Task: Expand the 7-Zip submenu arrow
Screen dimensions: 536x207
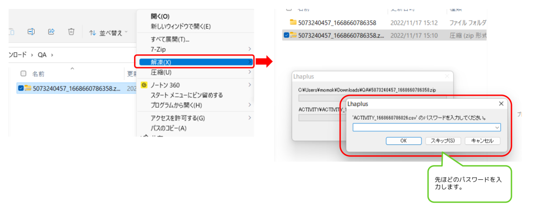Action: coord(250,50)
